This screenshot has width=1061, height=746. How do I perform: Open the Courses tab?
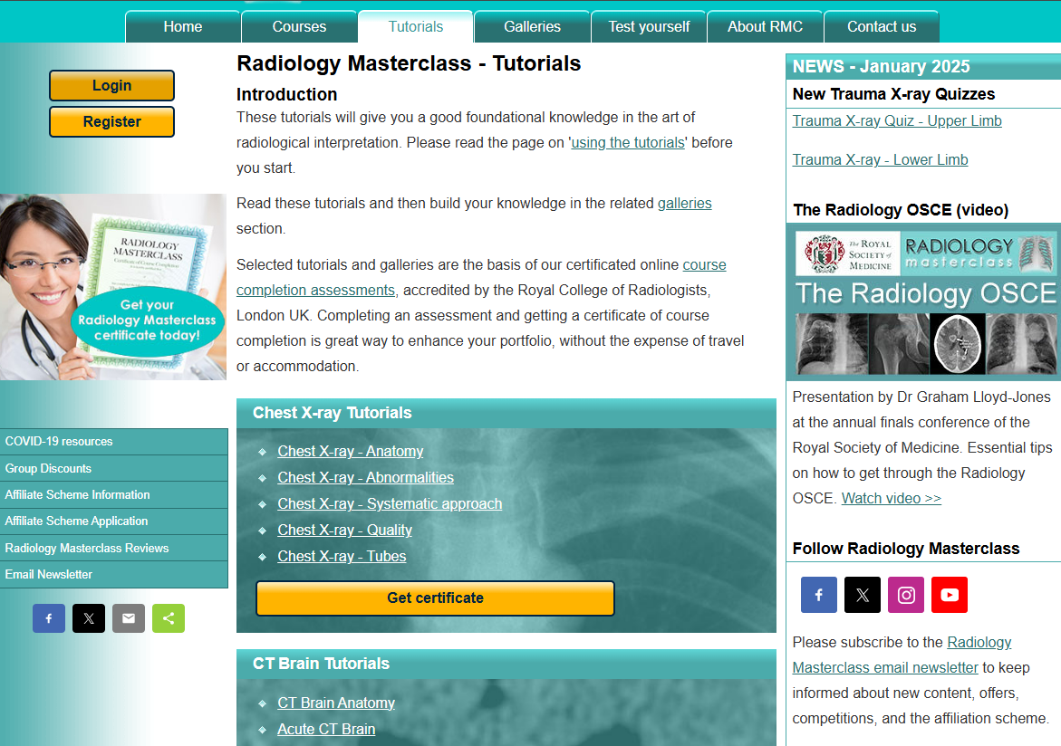pyautogui.click(x=299, y=27)
